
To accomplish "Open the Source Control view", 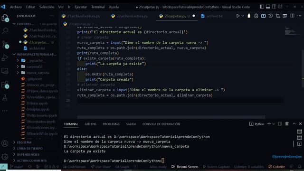I will pyautogui.click(x=5, y=44).
